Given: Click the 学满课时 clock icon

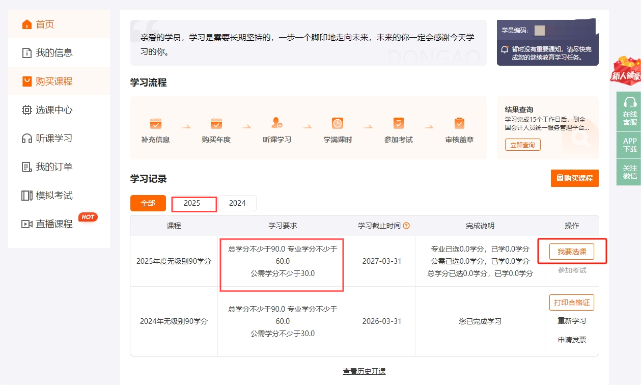Looking at the screenshot, I should point(339,123).
